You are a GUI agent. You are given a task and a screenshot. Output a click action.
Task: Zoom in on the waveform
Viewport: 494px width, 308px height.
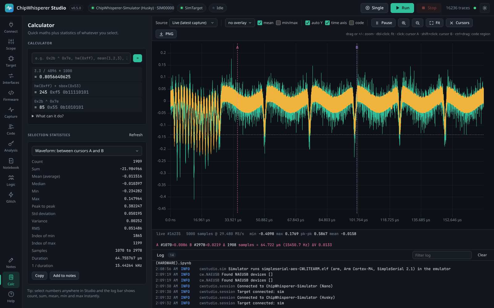click(404, 23)
